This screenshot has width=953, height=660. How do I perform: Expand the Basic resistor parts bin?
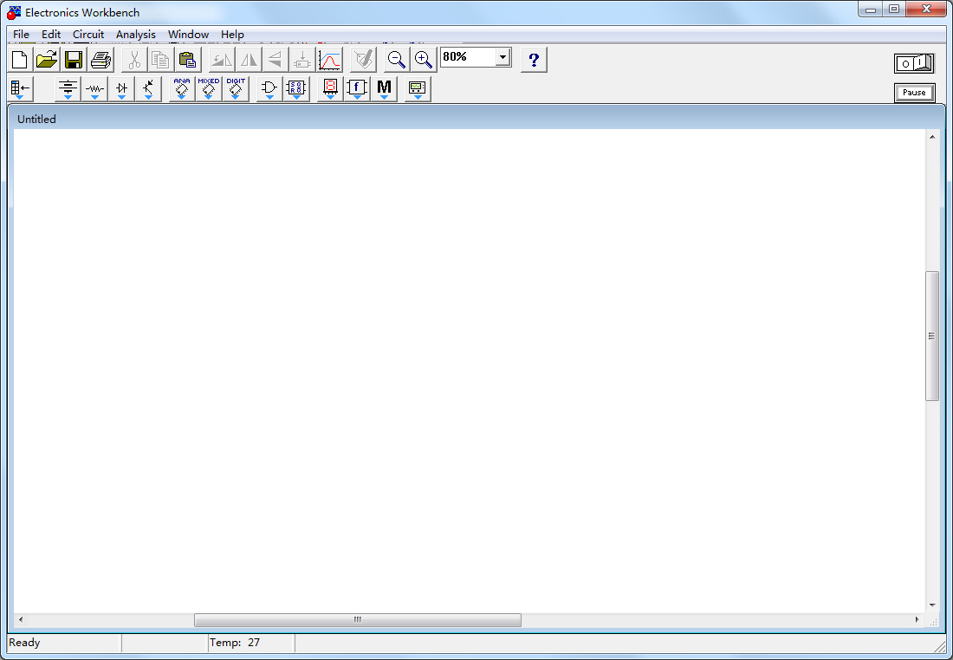pos(94,88)
